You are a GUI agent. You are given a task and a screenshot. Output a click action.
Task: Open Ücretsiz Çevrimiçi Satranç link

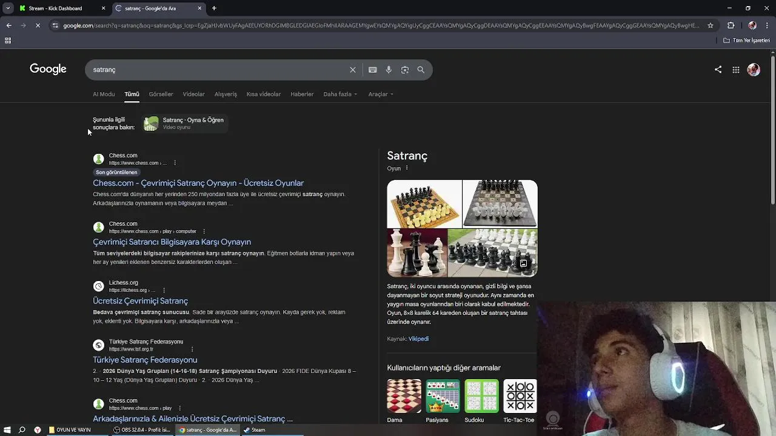[140, 301]
